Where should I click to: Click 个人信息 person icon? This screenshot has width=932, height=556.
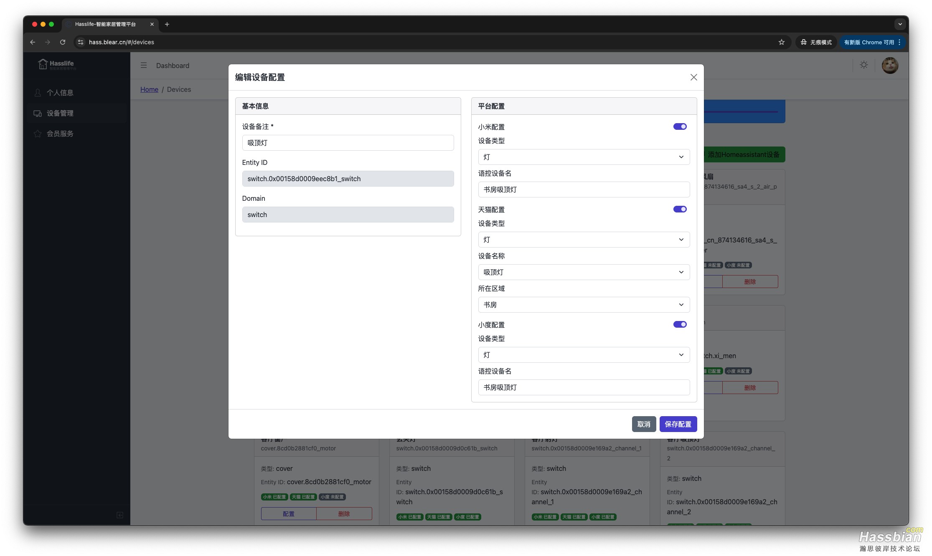[x=38, y=93]
